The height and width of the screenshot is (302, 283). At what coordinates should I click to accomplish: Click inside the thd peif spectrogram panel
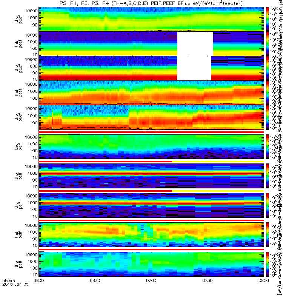tap(151, 235)
